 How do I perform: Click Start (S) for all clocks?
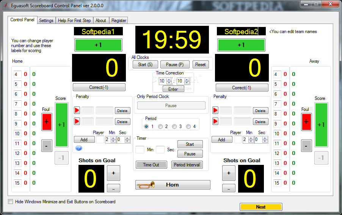point(145,65)
